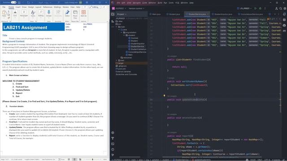Open the Layout tab in Word
This screenshot has height=161, width=287.
tap(38, 7)
